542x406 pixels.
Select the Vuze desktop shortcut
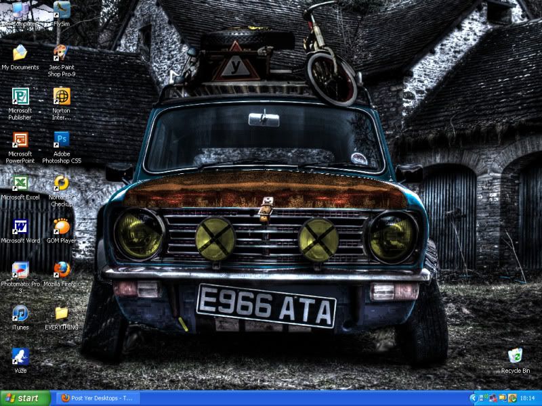pyautogui.click(x=20, y=357)
